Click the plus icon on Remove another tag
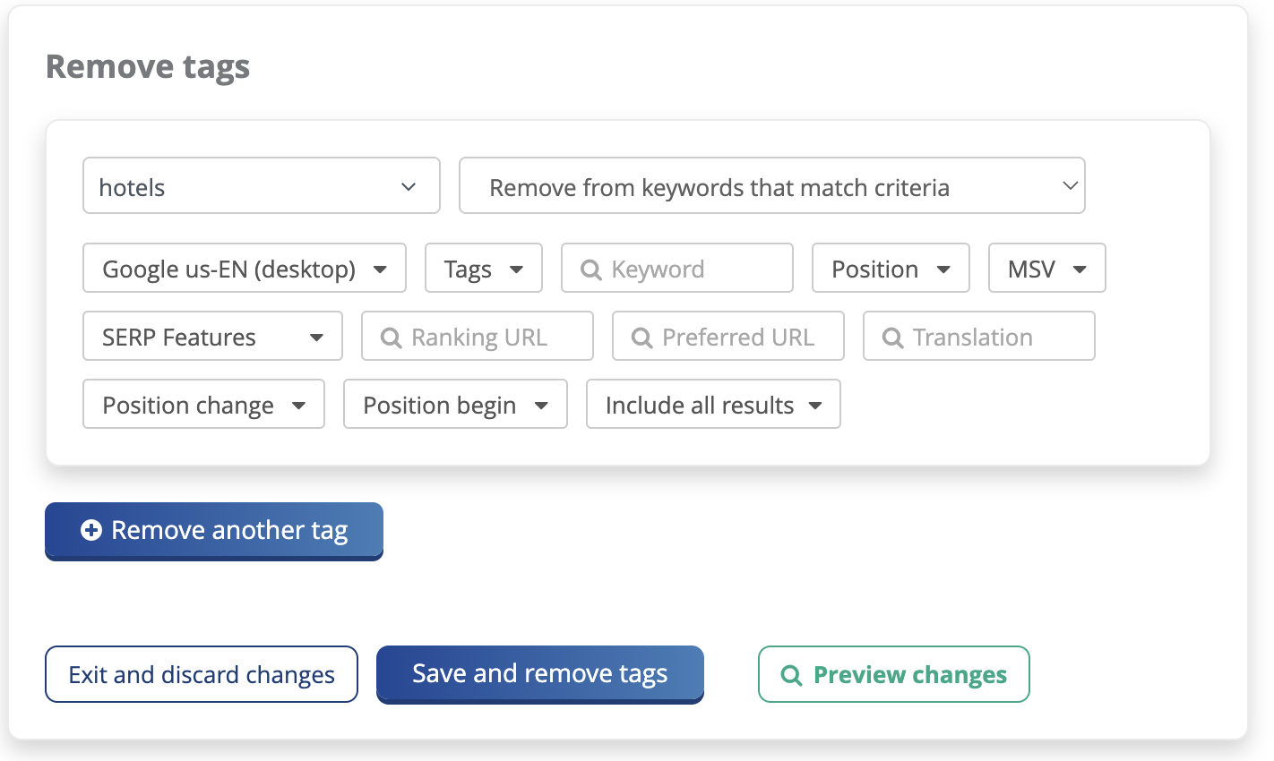The height and width of the screenshot is (761, 1274). [90, 531]
